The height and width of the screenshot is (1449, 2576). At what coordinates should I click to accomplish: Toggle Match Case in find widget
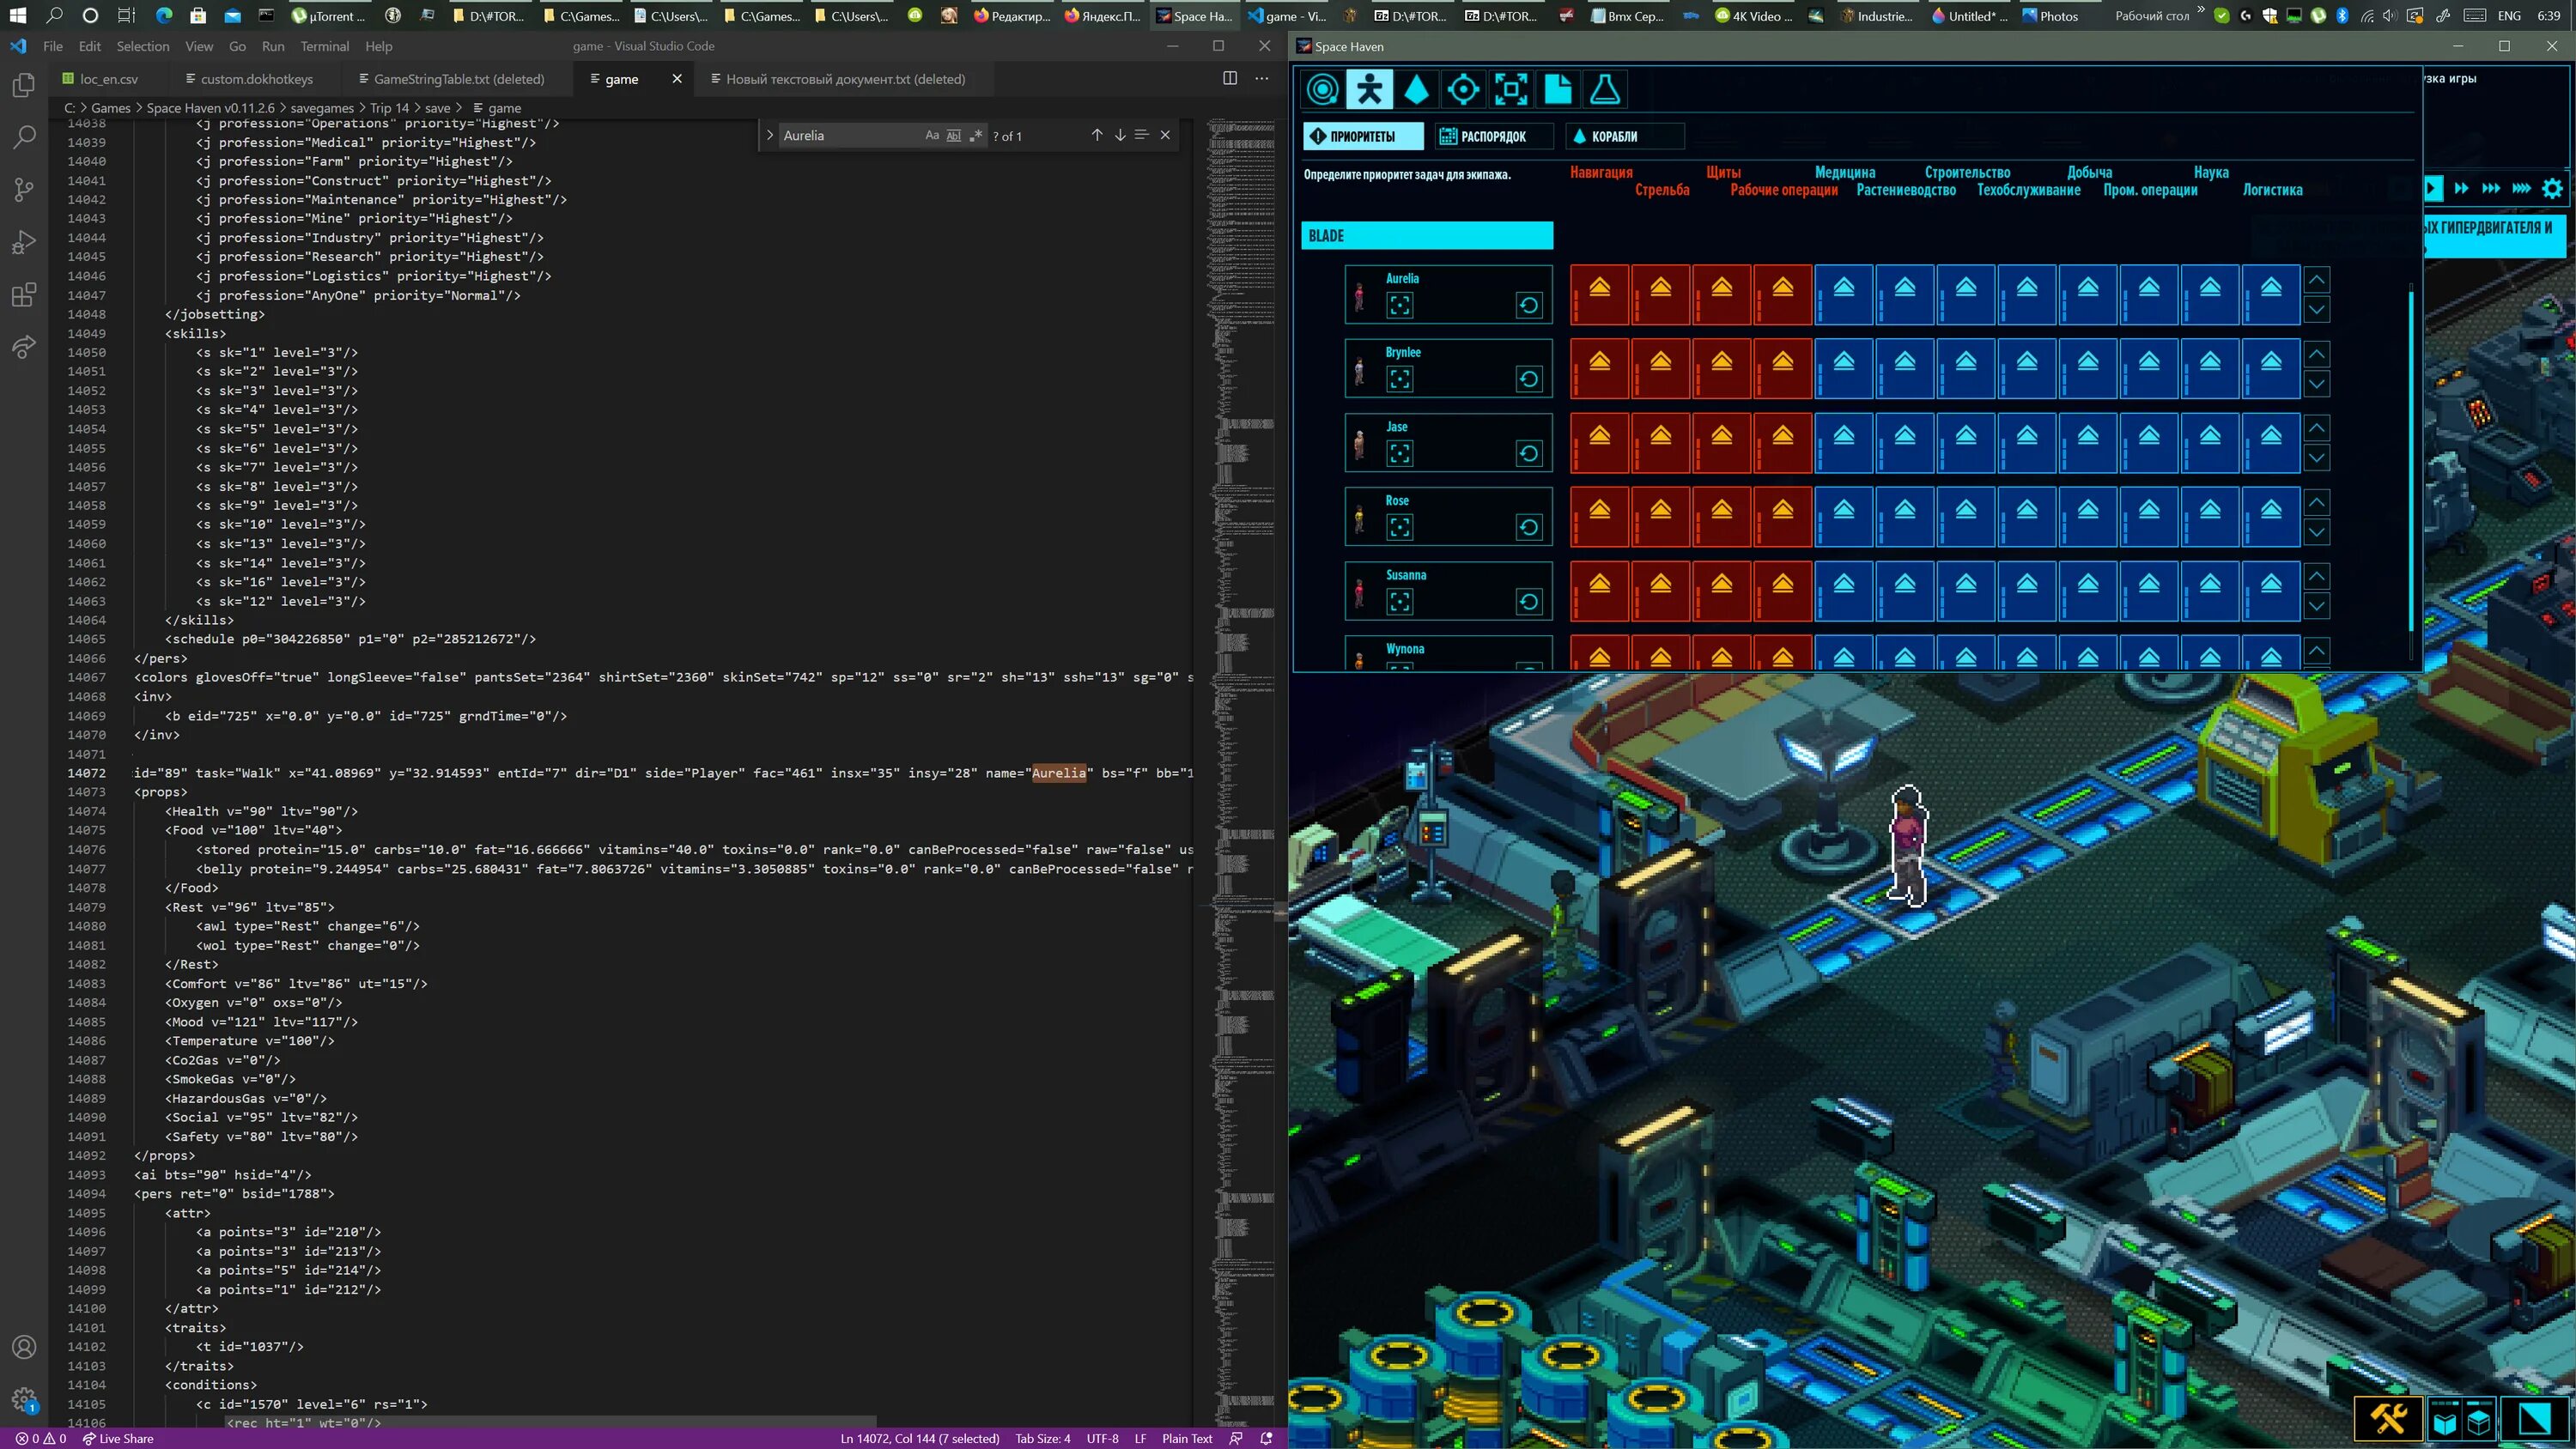point(932,135)
